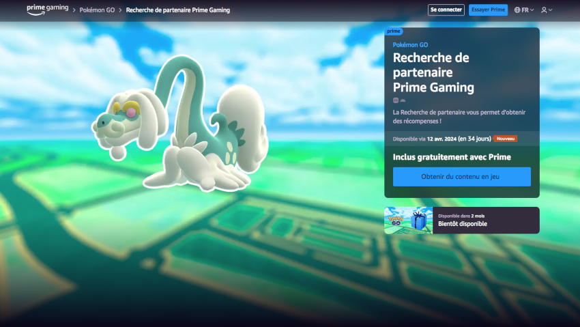
Task: Click the Disponible dans 2 mois text
Action: coord(461,216)
